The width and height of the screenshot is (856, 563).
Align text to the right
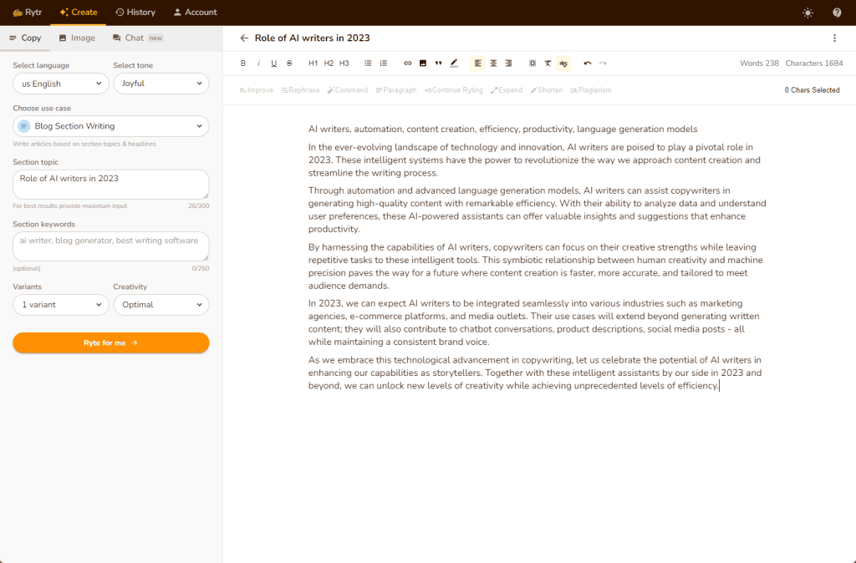coord(508,63)
